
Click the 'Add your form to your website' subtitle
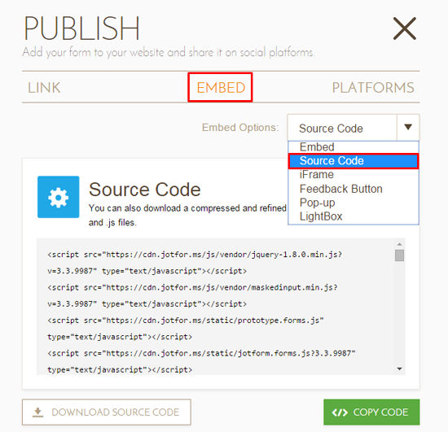coord(169,53)
